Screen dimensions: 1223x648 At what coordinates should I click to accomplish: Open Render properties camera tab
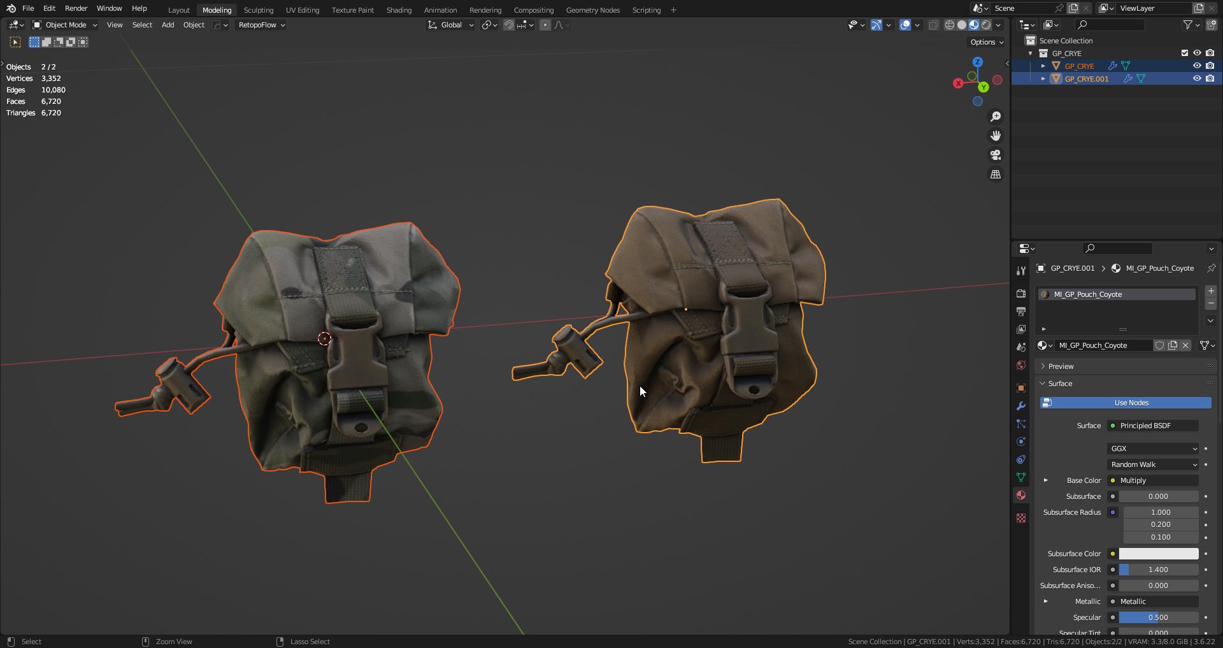click(x=1021, y=294)
